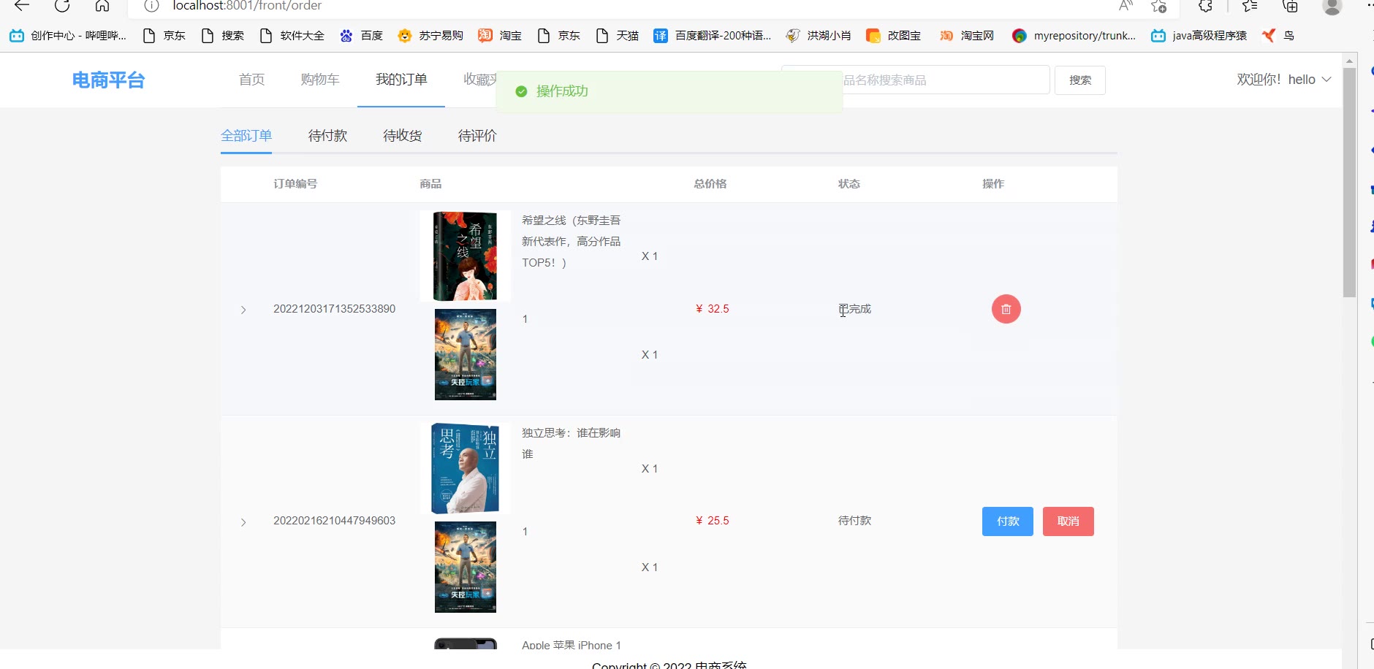
Task: Open 失控玩家 poster in order 20220216210447949603
Action: point(466,567)
